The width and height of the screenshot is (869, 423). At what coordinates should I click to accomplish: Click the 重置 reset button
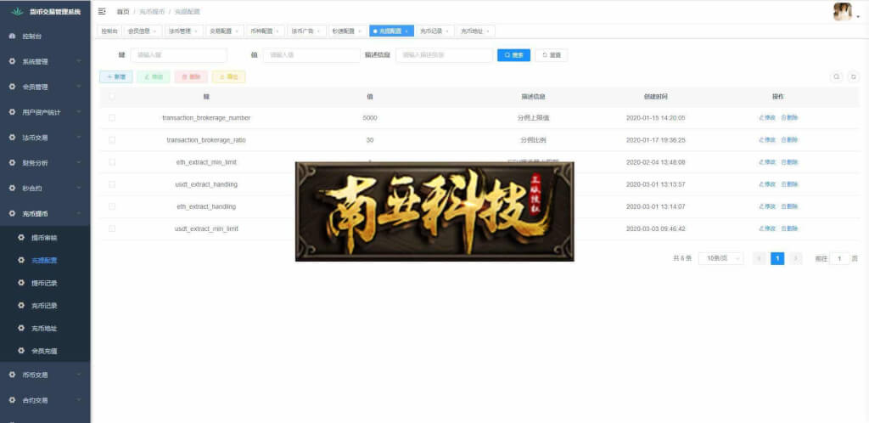[552, 55]
